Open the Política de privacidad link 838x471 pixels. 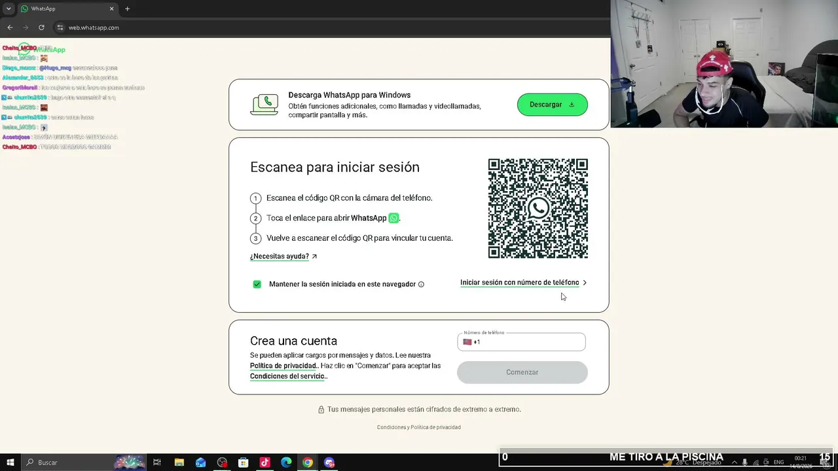click(x=283, y=366)
